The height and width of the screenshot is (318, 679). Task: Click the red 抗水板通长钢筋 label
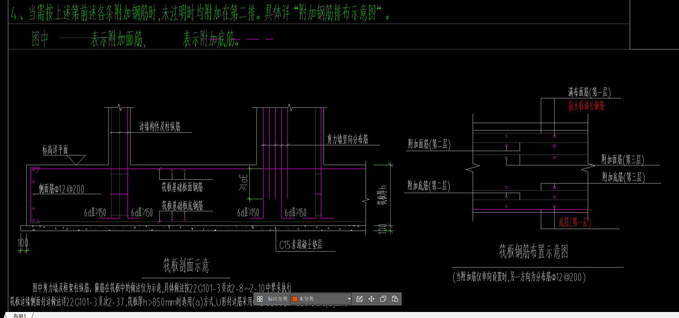click(x=586, y=105)
